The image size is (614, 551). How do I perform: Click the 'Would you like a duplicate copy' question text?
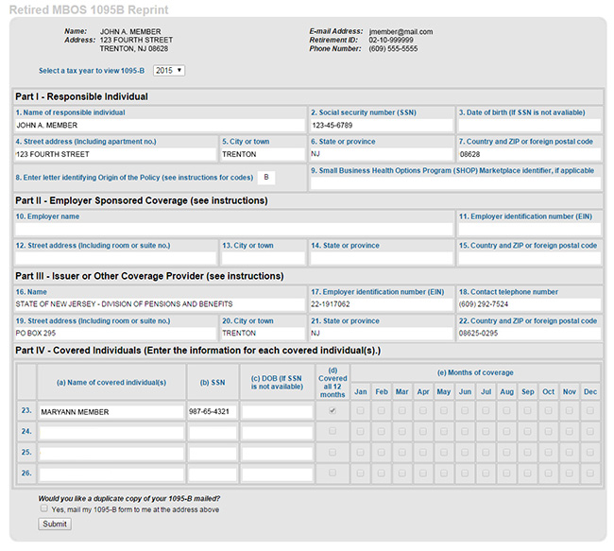pyautogui.click(x=128, y=498)
